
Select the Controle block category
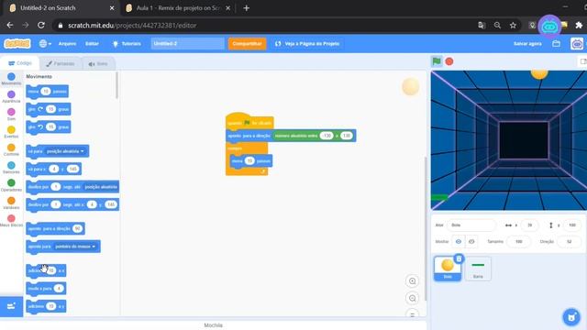tap(11, 149)
